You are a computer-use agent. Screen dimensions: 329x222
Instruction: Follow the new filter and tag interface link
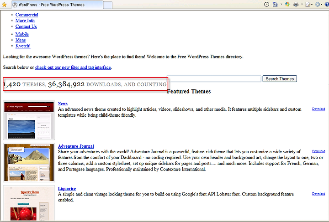coord(73,67)
